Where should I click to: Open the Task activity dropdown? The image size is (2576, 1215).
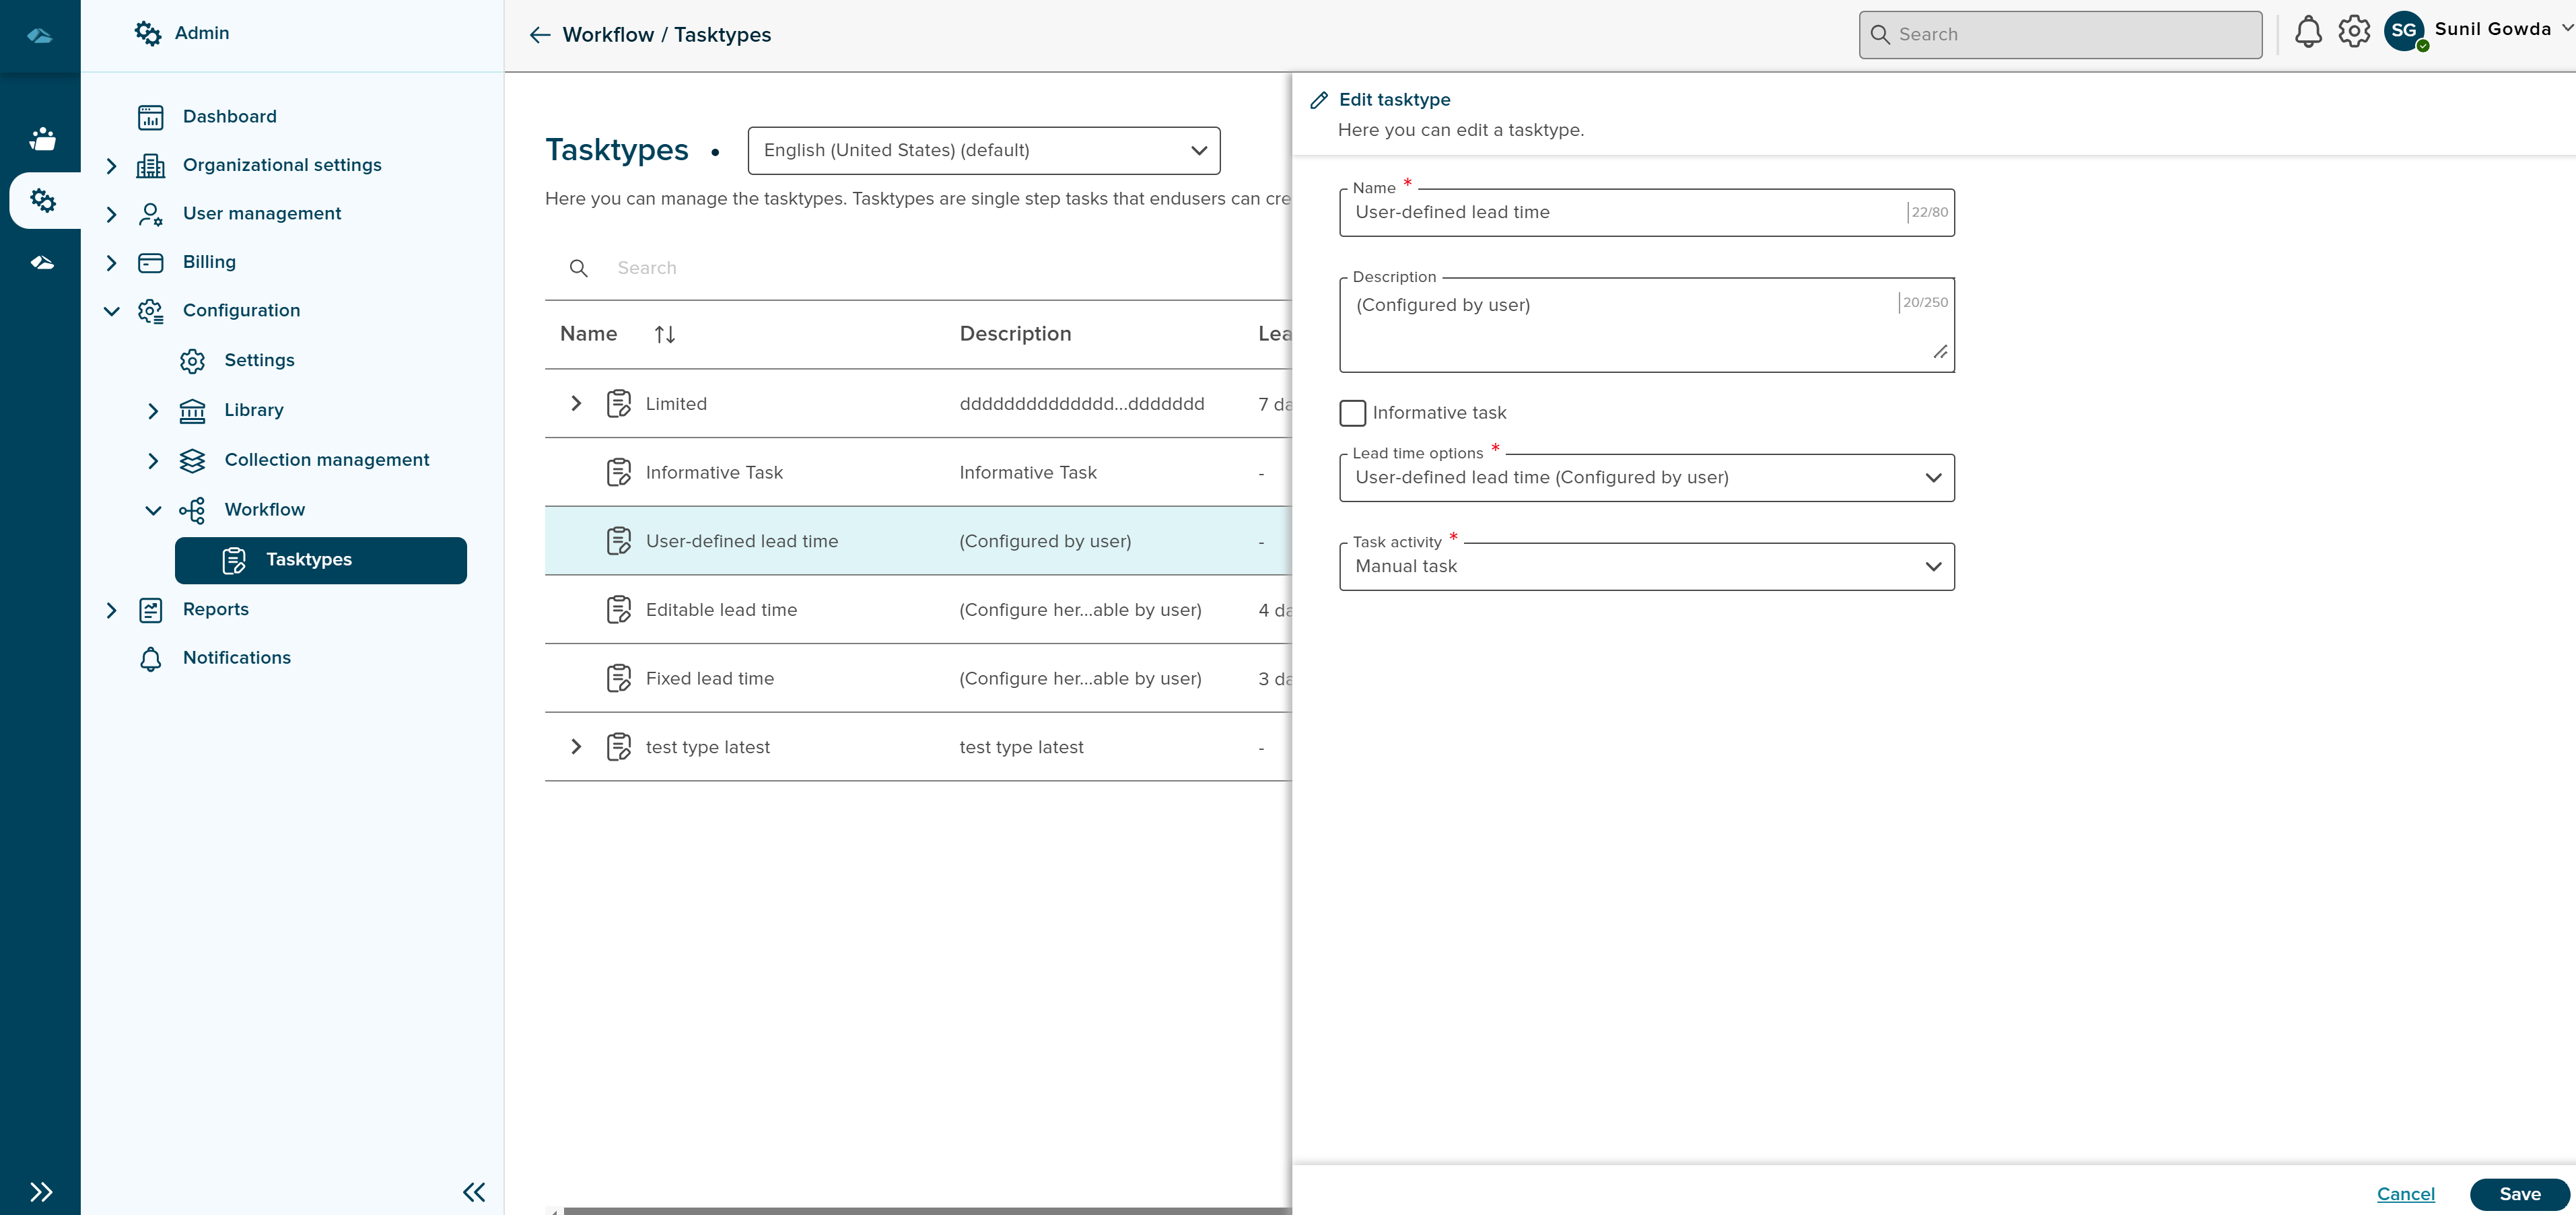pyautogui.click(x=1646, y=567)
